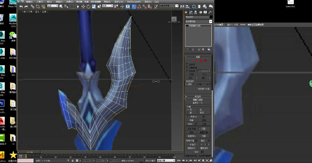Click the Bind to Space Warp tool
Image resolution: width=312 pixels, height=163 pixels.
pos(43,7)
